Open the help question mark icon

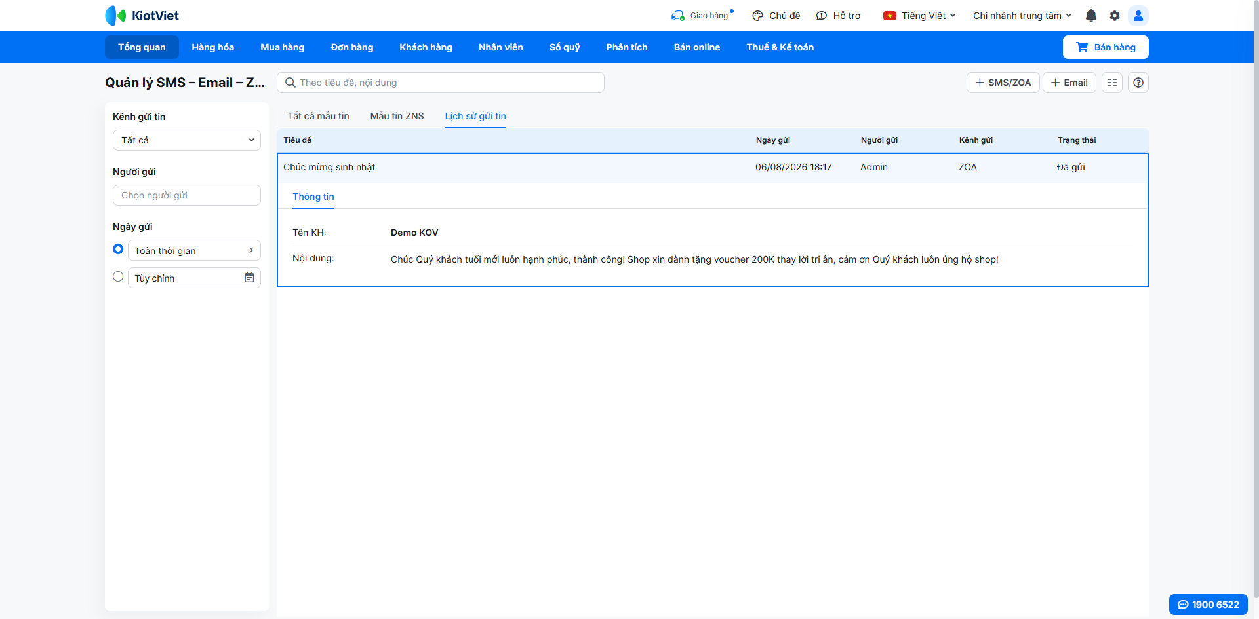click(x=1138, y=83)
